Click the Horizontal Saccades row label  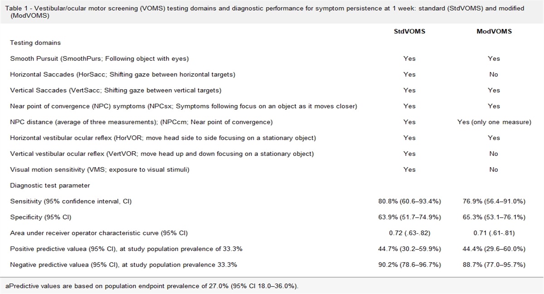pos(122,74)
